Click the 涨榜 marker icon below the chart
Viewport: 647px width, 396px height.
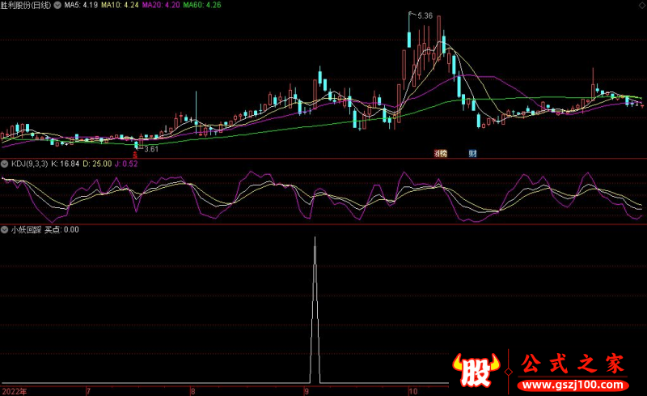click(440, 152)
